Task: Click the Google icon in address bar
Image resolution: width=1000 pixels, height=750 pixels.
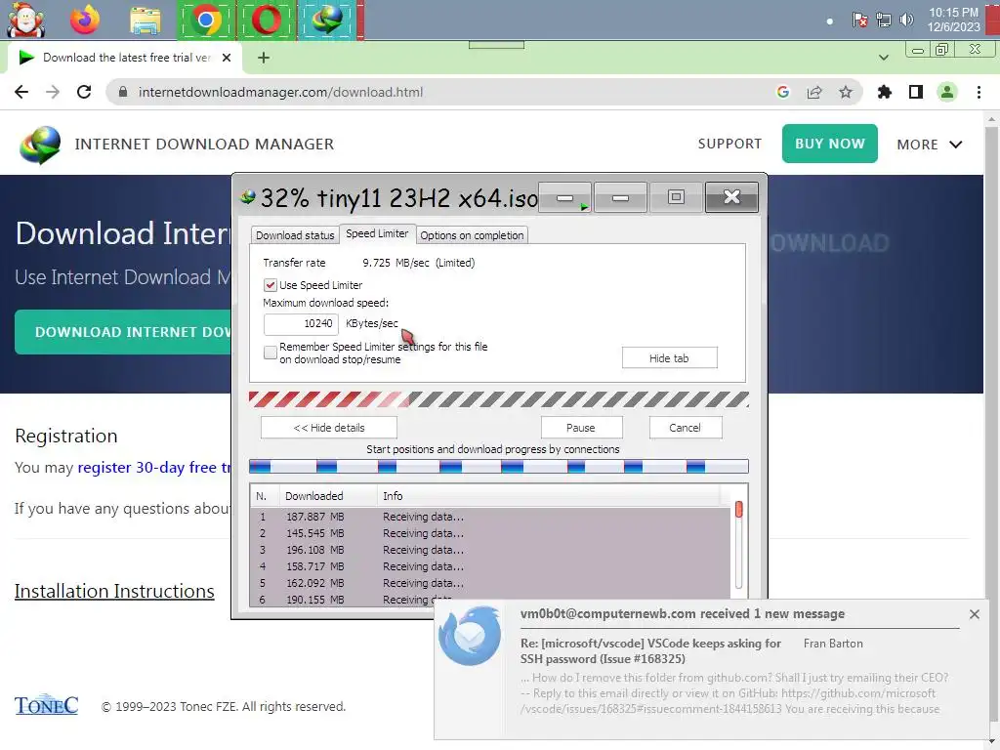Action: (x=783, y=92)
